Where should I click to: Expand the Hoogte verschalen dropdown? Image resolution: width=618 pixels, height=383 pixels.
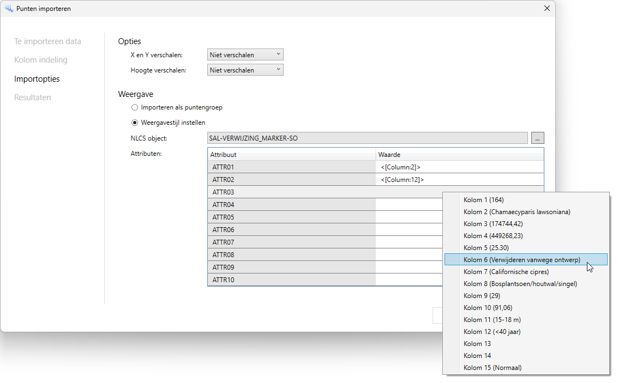[245, 70]
